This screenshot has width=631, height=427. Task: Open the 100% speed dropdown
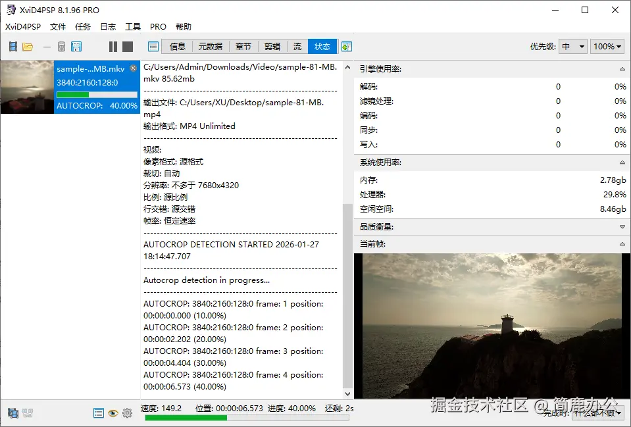(607, 46)
